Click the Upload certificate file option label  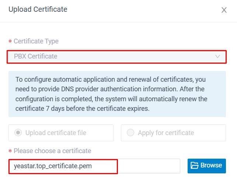click(x=56, y=133)
